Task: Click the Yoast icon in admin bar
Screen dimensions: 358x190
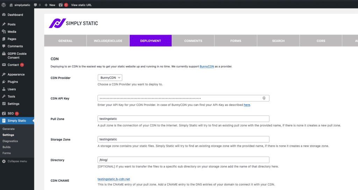Action: click(60, 5)
